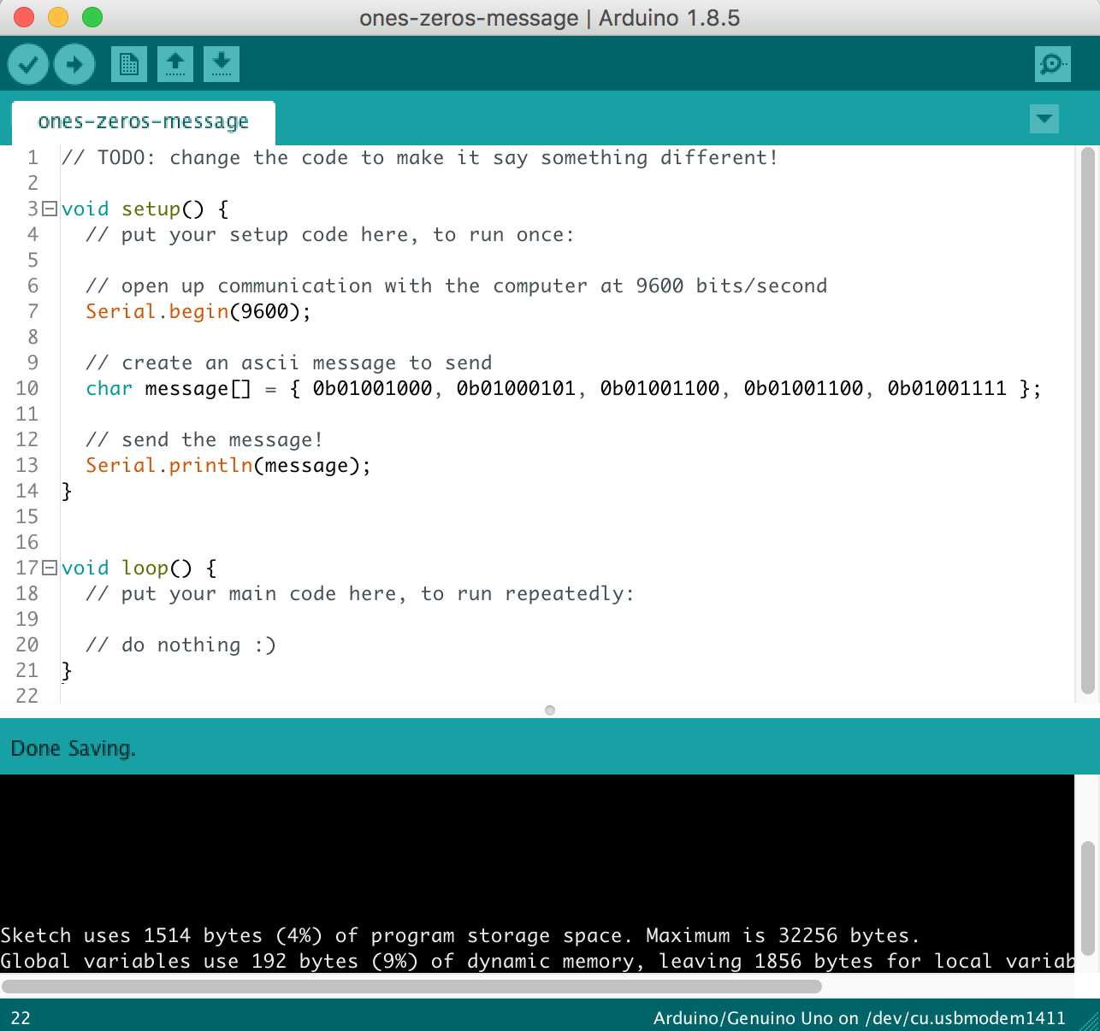The width and height of the screenshot is (1100, 1031).
Task: Click the "open up communication" comment line
Action: pyautogui.click(x=456, y=286)
